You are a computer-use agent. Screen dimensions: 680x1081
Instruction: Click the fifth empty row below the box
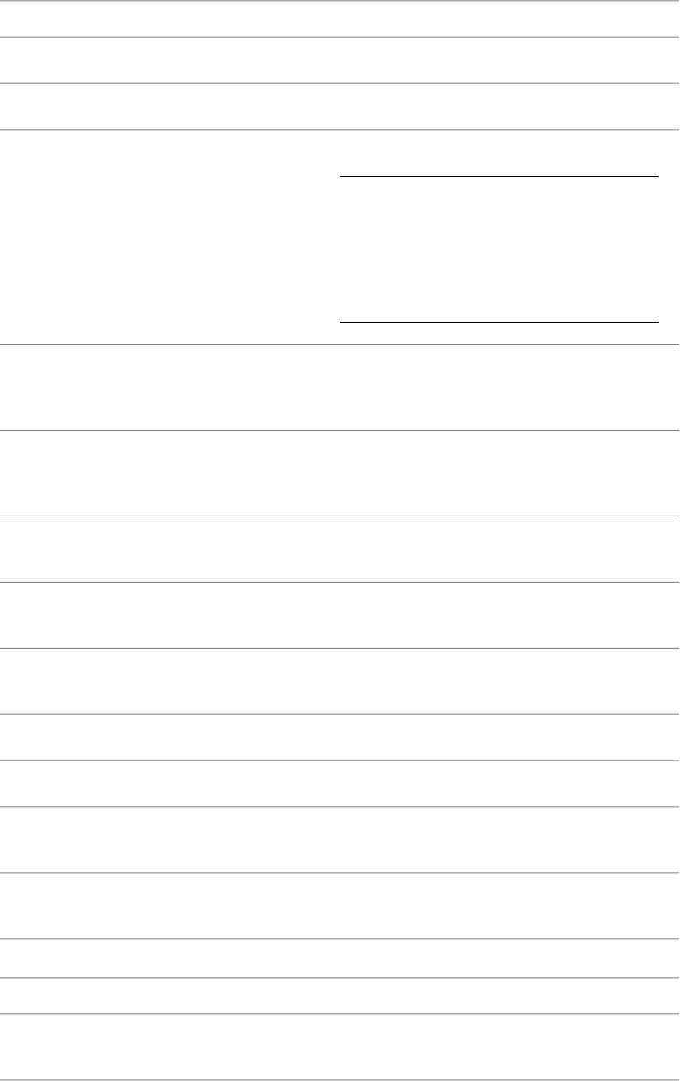click(x=340, y=387)
